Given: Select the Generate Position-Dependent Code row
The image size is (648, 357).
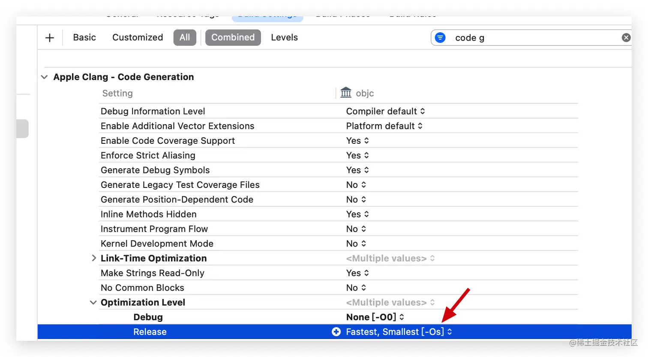Looking at the screenshot, I should point(338,199).
